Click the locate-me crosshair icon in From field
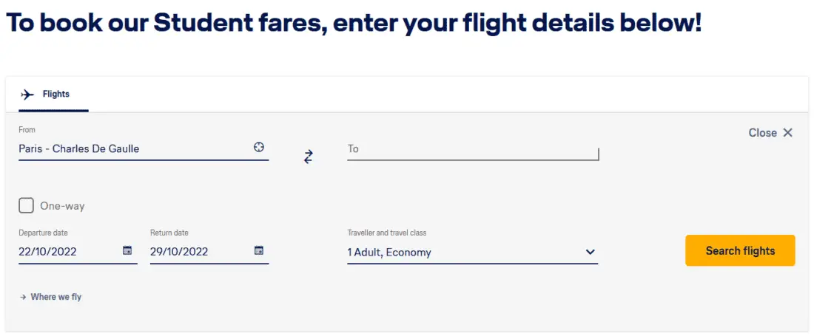The width and height of the screenshot is (814, 336). 258,147
